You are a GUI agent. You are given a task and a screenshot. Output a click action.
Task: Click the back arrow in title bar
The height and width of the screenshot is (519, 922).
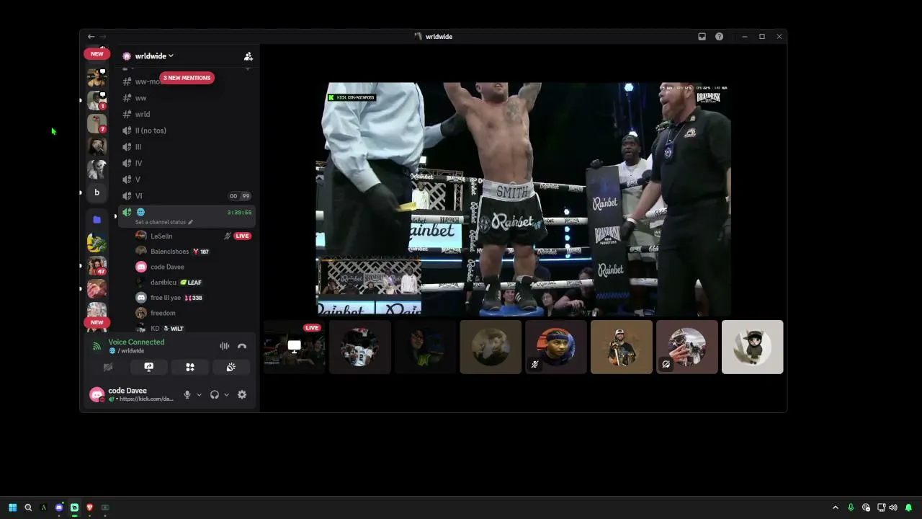point(91,37)
